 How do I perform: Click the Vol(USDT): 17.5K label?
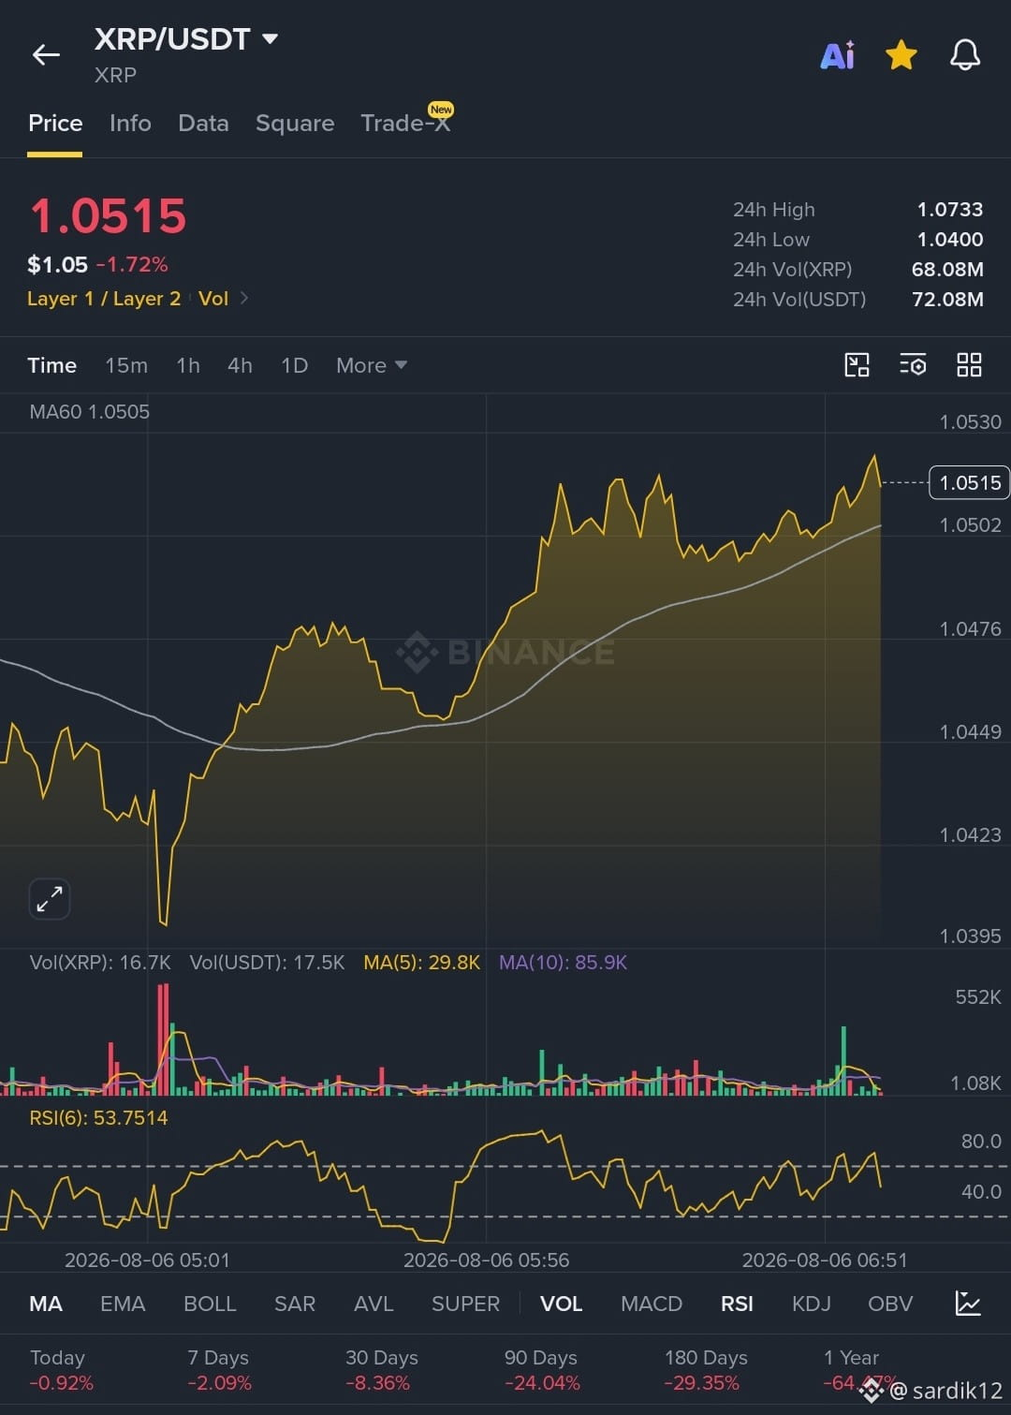pos(267,963)
